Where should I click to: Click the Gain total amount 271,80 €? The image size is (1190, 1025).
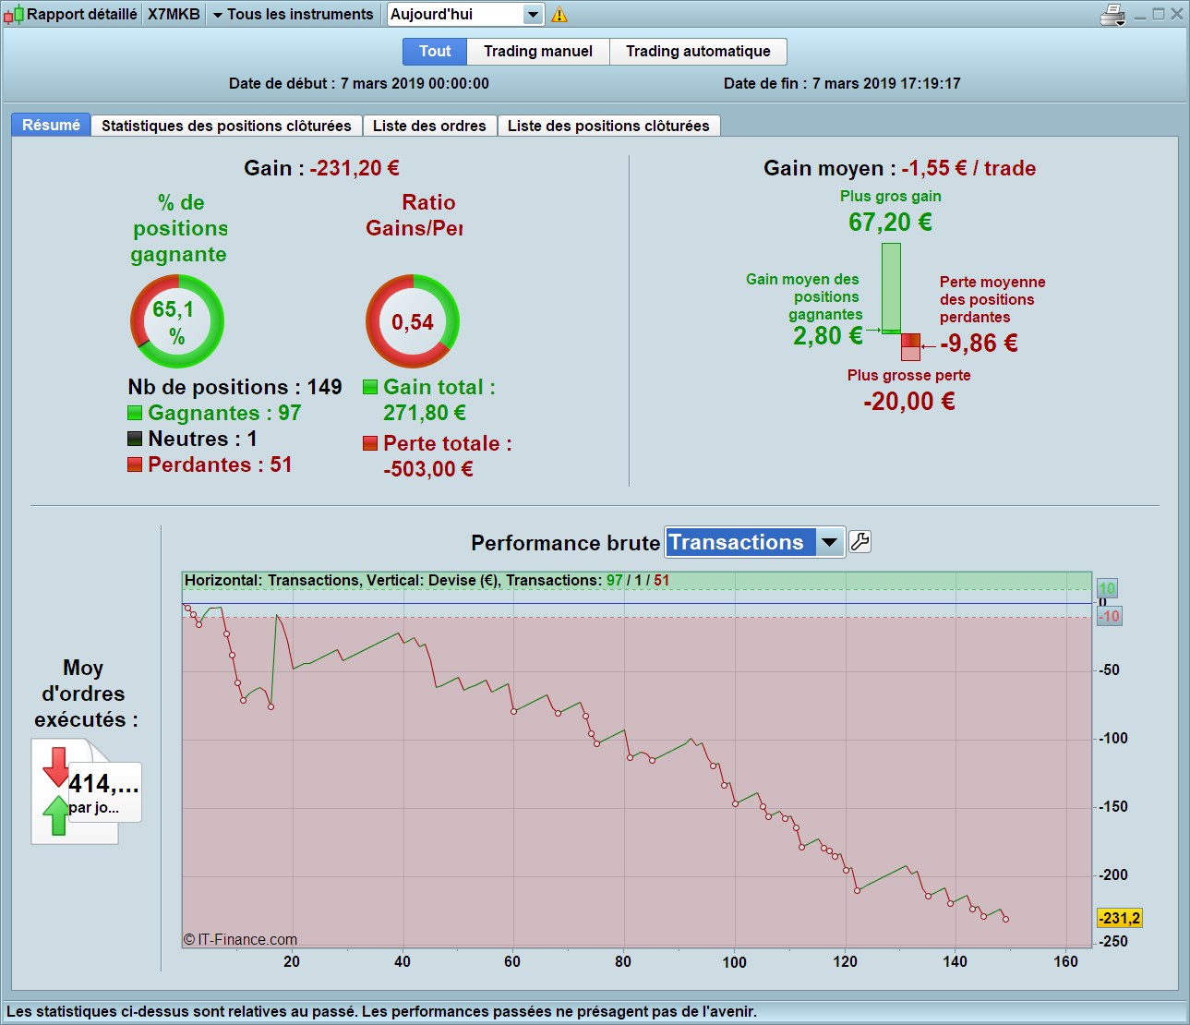pos(425,413)
